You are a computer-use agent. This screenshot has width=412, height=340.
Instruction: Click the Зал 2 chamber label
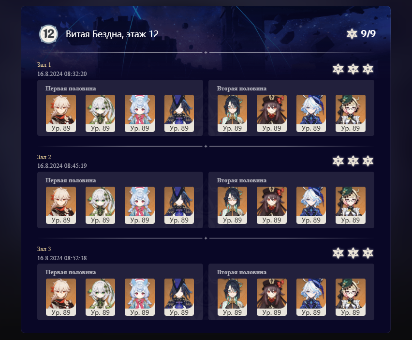click(x=44, y=157)
